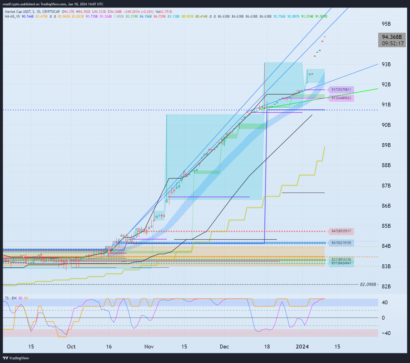Open the Market Cap USDT symbol legend
The height and width of the screenshot is (363, 410).
32,12
